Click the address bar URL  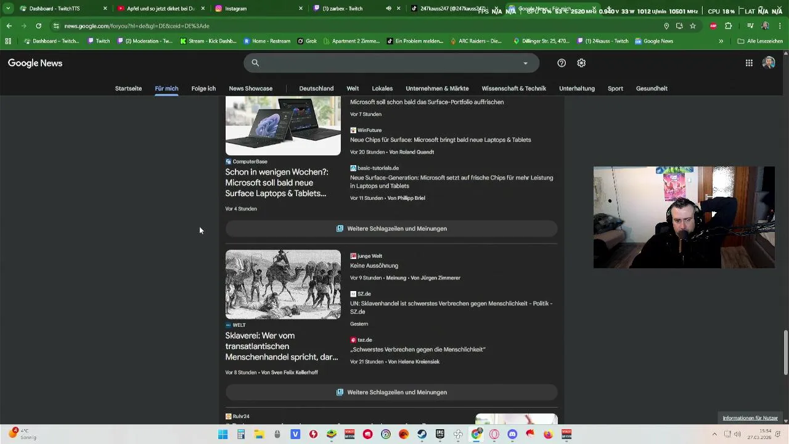click(137, 26)
